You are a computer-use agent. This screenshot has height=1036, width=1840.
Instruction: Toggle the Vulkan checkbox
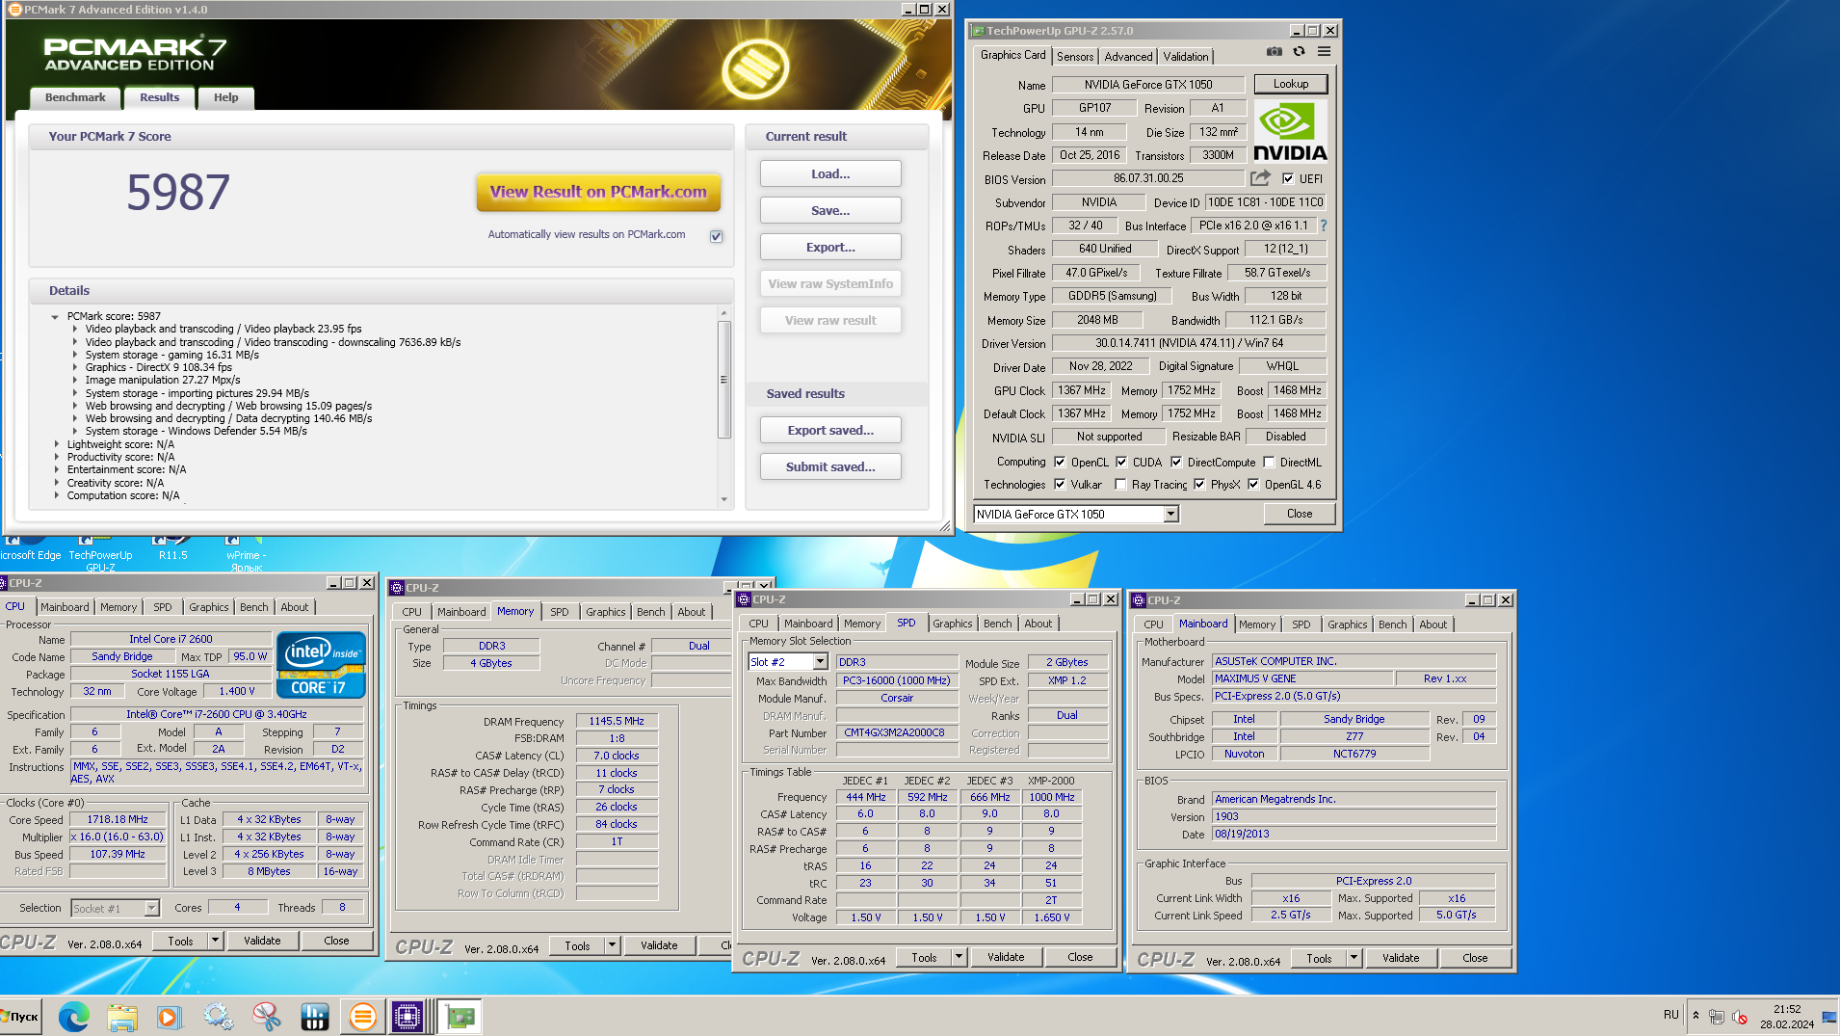(1060, 484)
